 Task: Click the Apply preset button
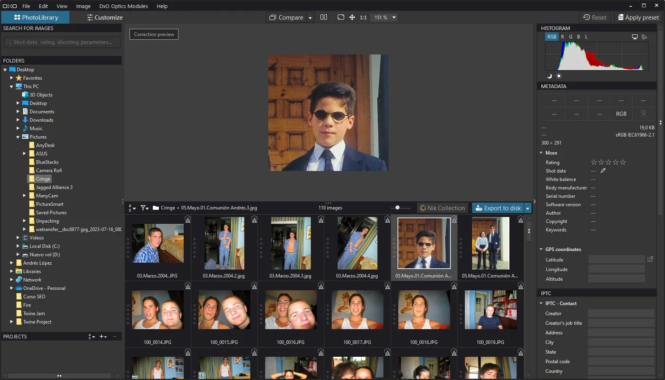638,17
